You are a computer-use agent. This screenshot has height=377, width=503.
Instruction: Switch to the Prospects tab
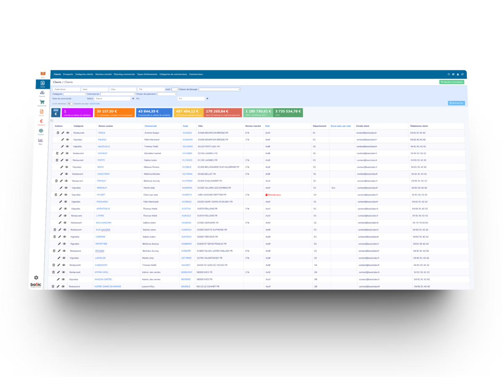68,74
